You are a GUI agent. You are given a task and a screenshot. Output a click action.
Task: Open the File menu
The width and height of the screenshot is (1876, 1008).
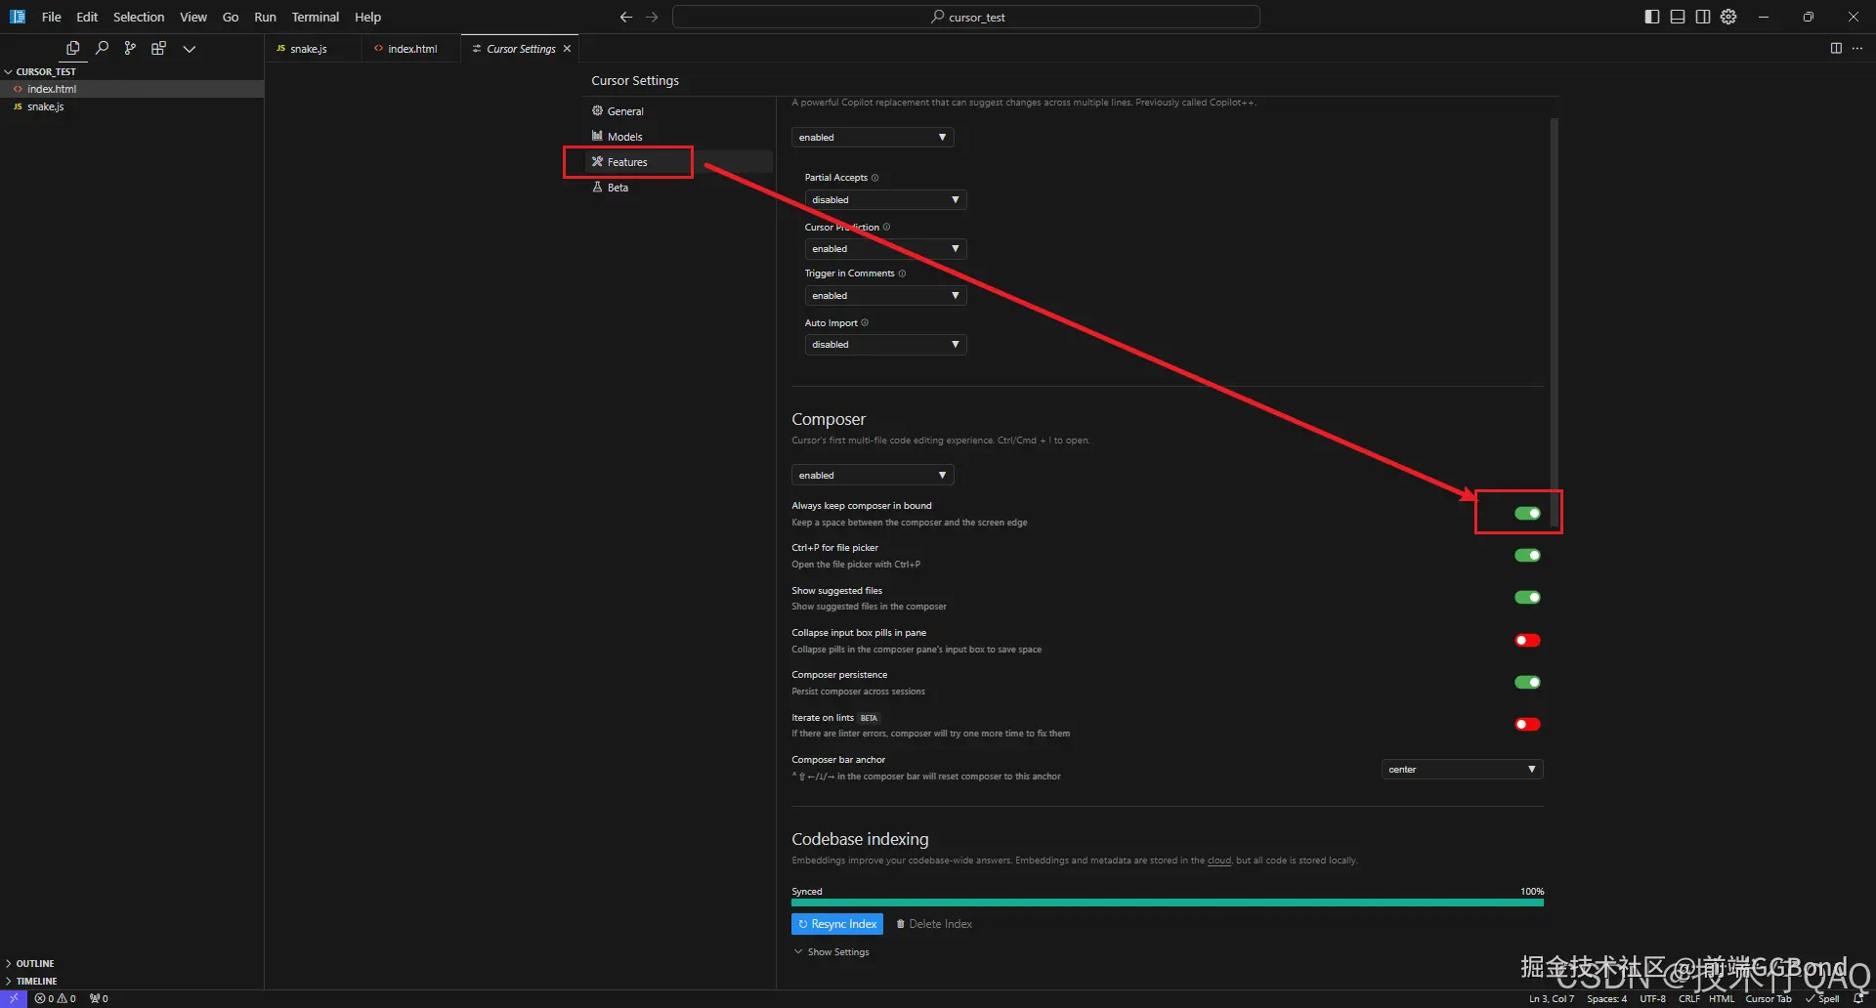coord(52,17)
